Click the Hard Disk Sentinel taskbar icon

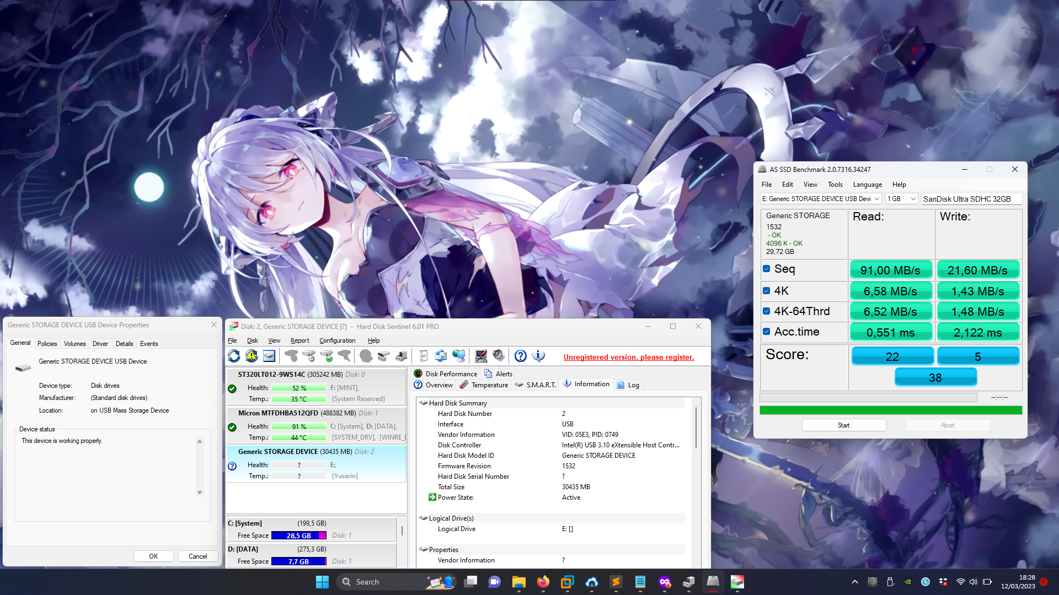737,582
